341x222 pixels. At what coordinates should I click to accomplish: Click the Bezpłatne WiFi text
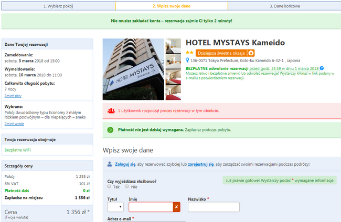point(18,150)
